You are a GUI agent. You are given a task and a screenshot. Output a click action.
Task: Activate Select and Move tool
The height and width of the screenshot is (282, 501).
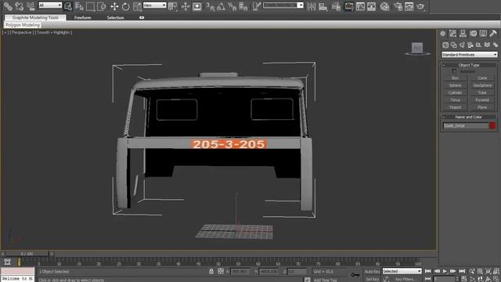pyautogui.click(x=114, y=6)
